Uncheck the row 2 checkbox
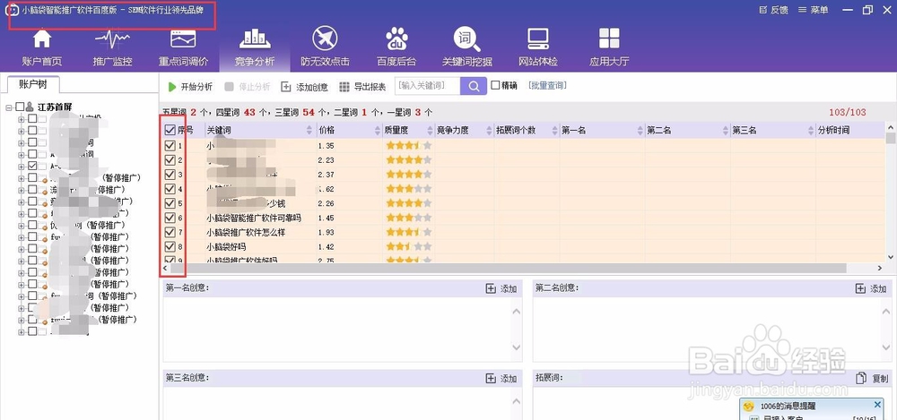 click(x=170, y=160)
